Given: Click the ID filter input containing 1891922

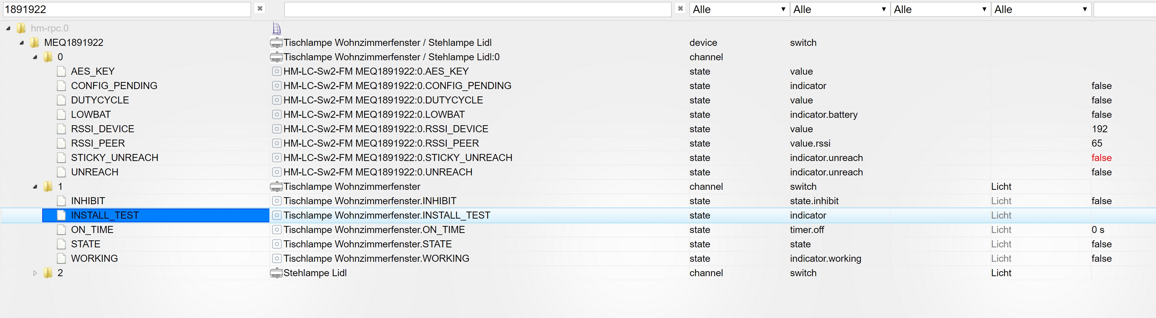Looking at the screenshot, I should (x=127, y=9).
